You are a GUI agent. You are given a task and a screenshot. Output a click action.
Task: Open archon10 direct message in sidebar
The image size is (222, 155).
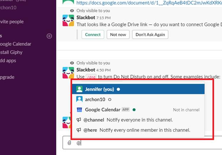[8, 7]
